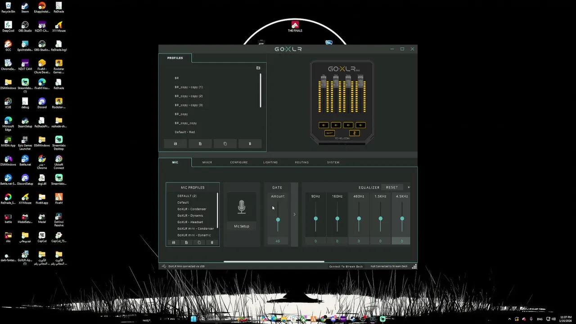This screenshot has width=576, height=324.
Task: Reset the equalizer with RESET button
Action: click(x=392, y=187)
